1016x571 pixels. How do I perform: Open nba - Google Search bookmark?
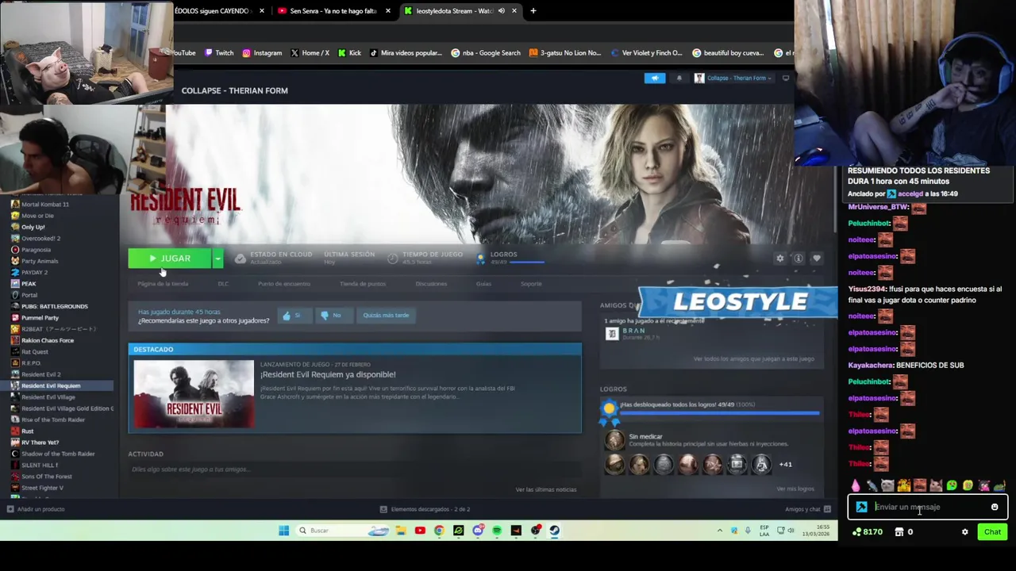coord(486,53)
